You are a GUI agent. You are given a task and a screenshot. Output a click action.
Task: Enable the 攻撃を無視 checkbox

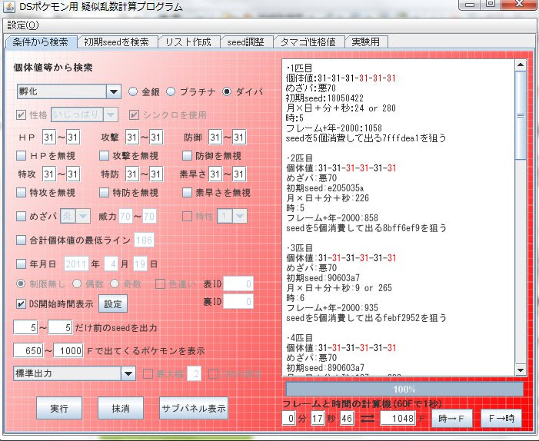pyautogui.click(x=104, y=156)
